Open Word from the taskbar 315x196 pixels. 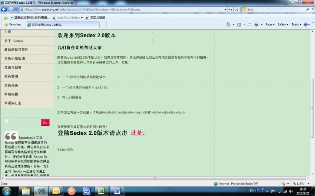(x=117, y=191)
